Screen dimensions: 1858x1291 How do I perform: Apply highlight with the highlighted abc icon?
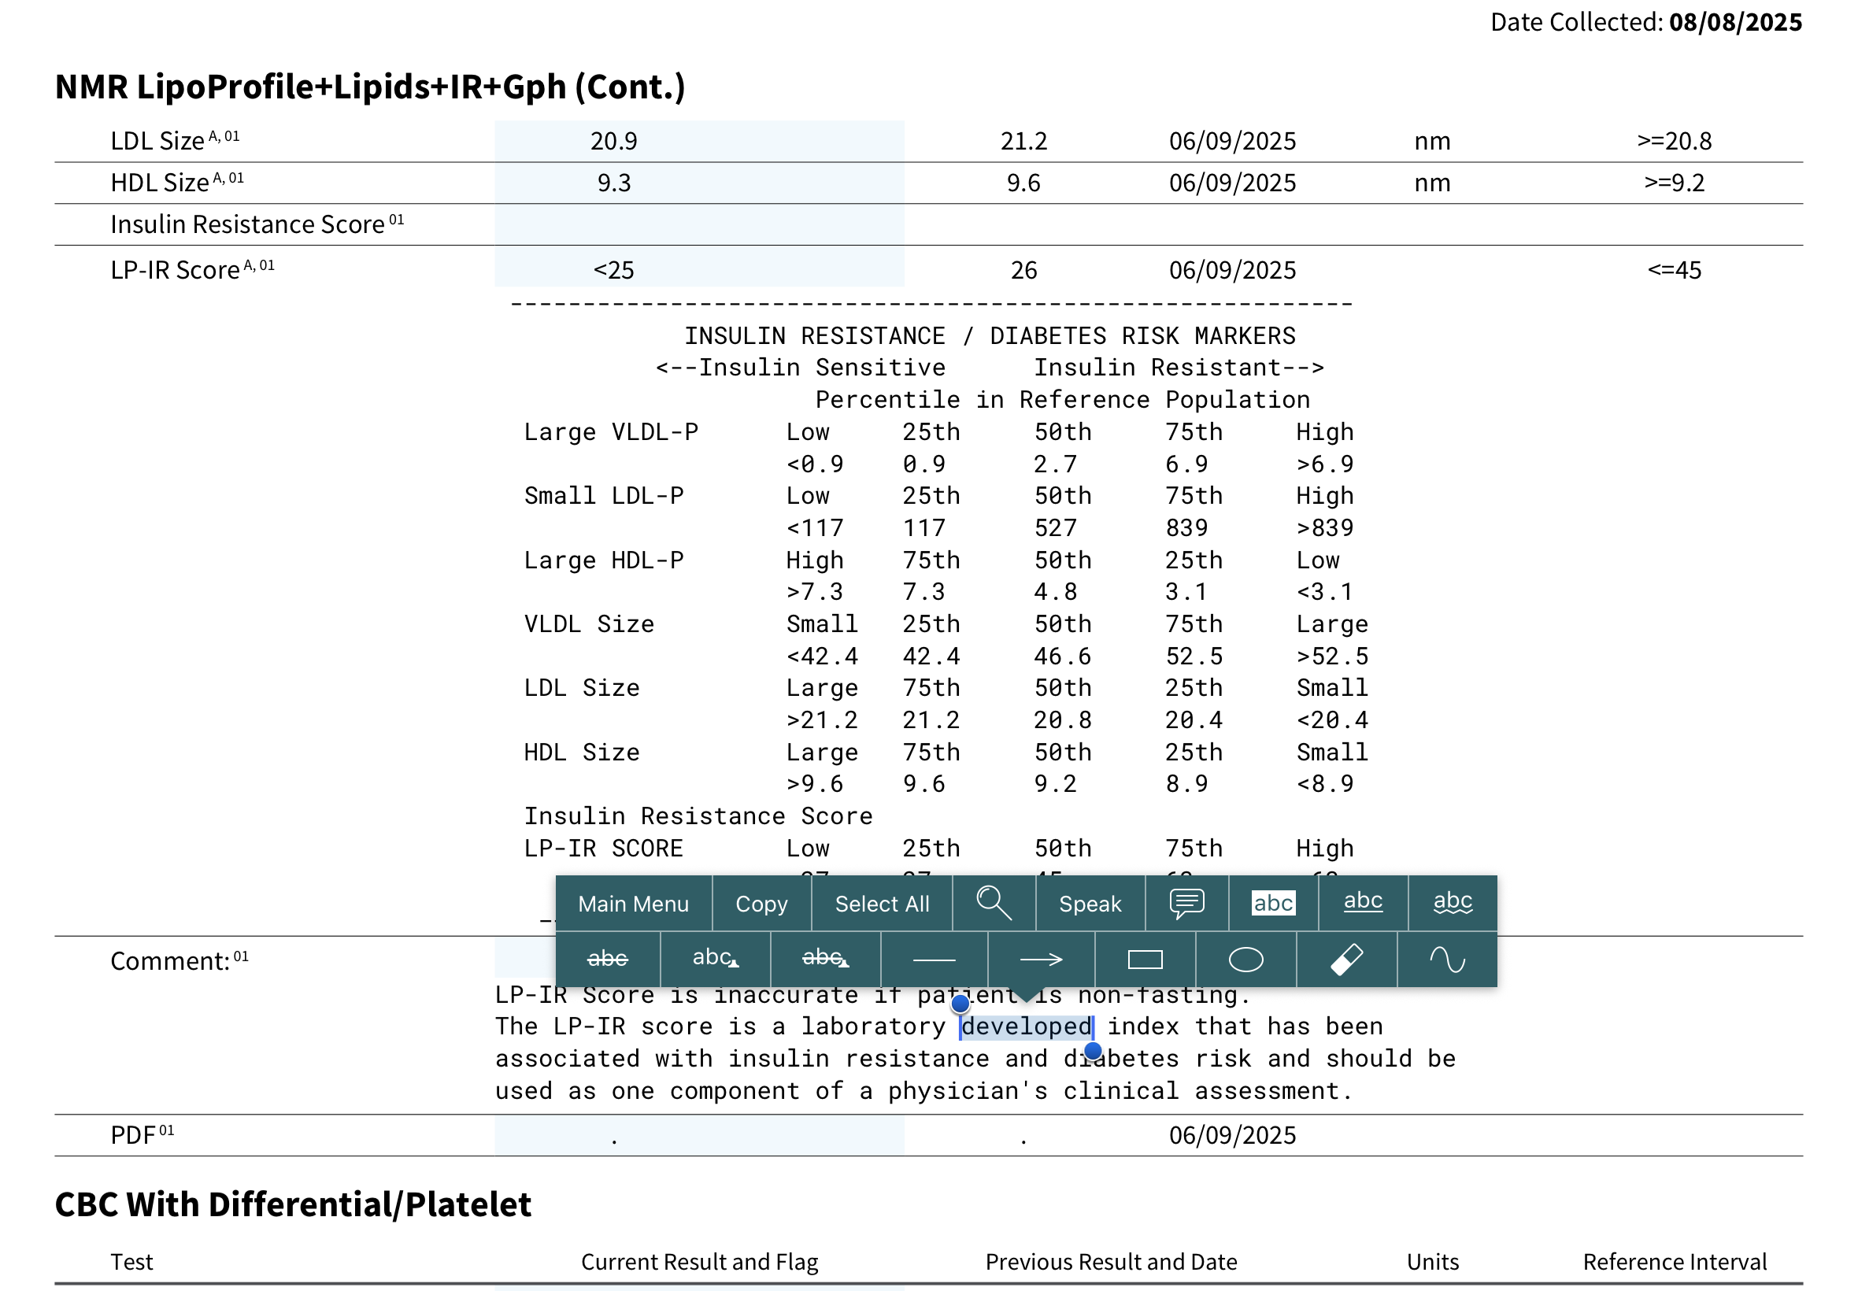(x=1272, y=903)
